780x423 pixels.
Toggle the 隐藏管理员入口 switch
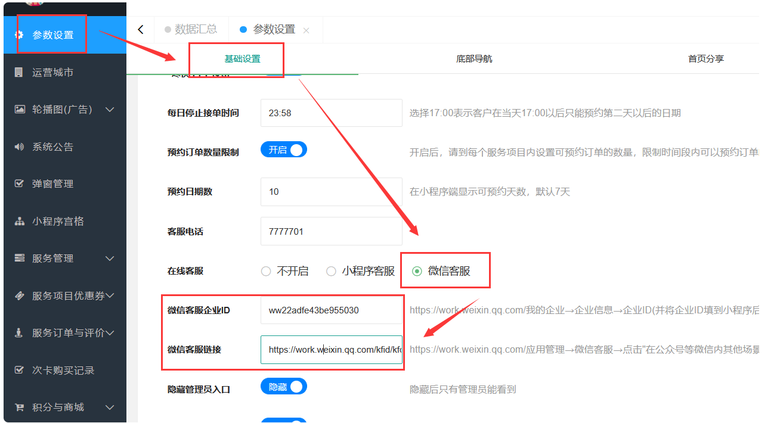pos(284,387)
